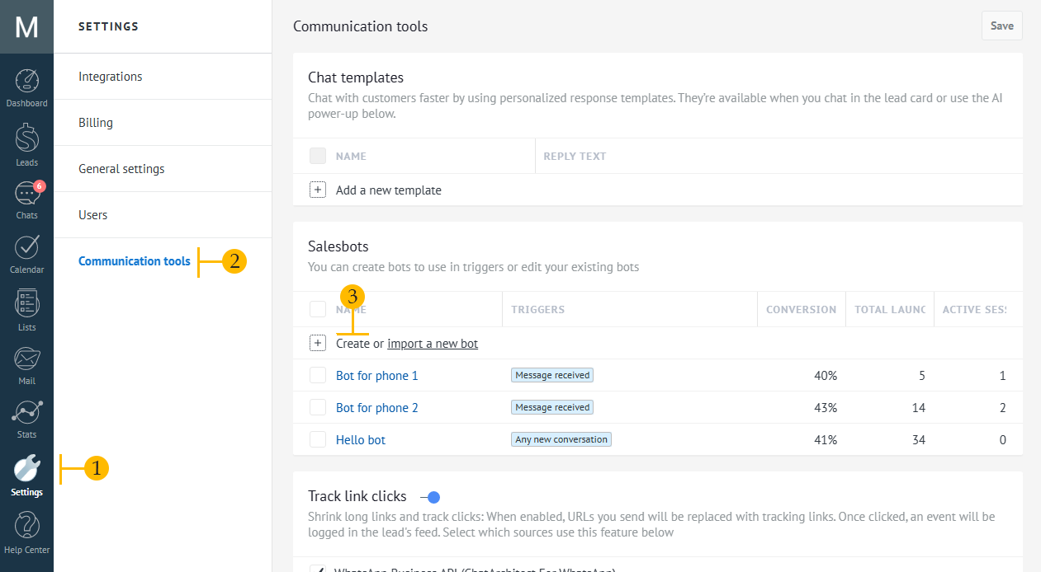Toggle the Track link clicks switch

pyautogui.click(x=430, y=497)
